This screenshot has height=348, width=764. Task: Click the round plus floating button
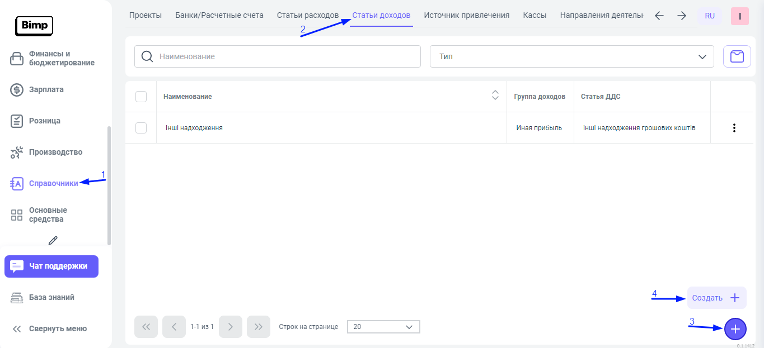[x=735, y=329]
